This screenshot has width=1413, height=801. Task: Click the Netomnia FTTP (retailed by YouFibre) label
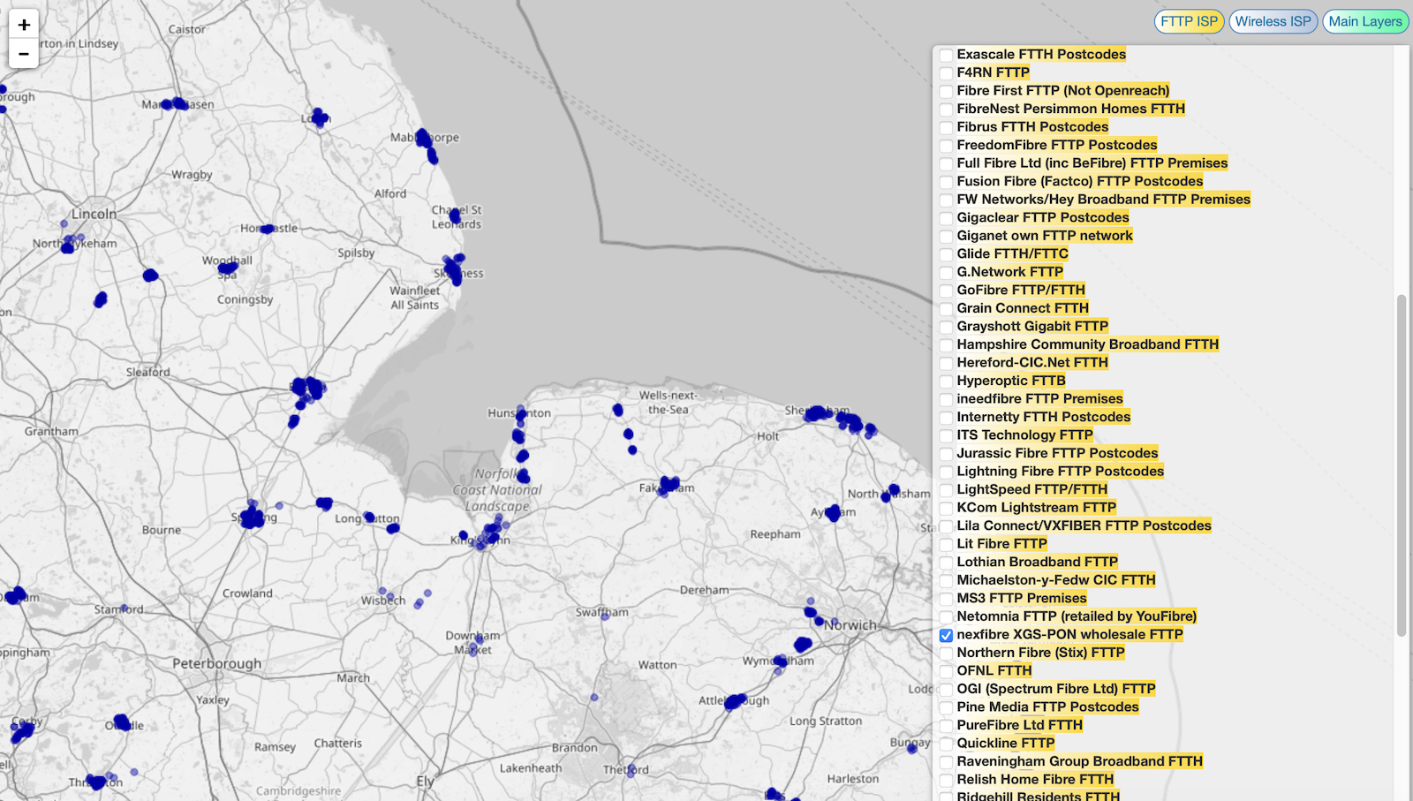coord(1077,616)
